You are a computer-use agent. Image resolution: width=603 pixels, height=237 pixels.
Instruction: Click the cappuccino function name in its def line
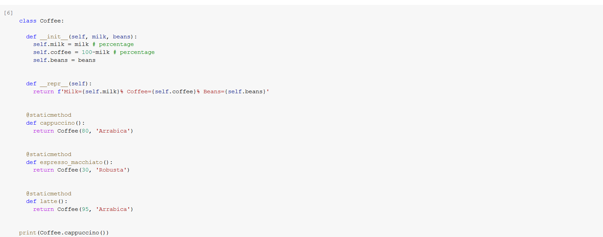tap(57, 123)
